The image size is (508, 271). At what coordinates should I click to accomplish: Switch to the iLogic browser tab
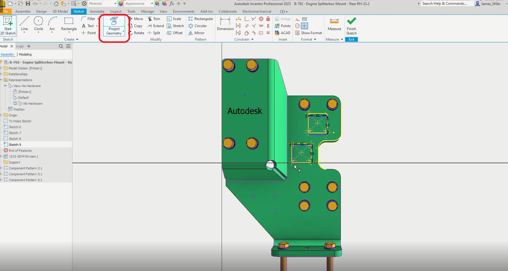tap(20, 46)
